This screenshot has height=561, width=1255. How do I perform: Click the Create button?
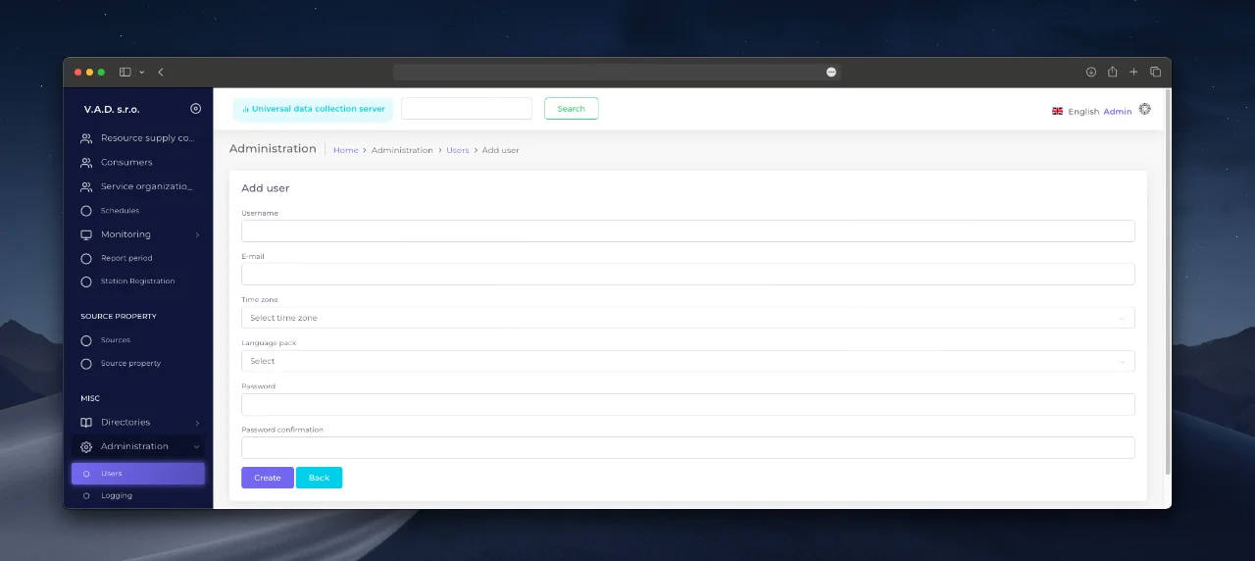[268, 478]
